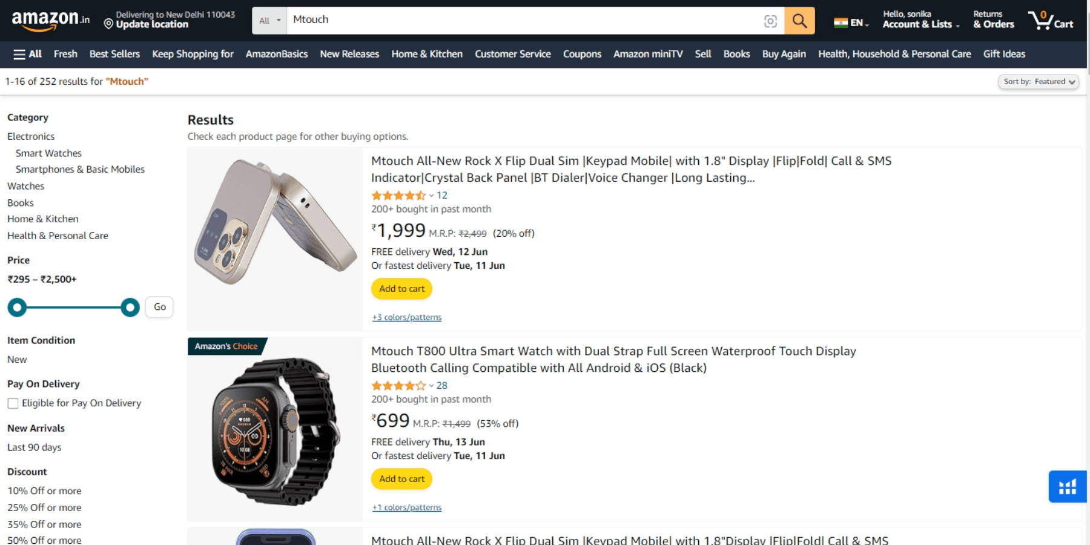Open the All search category dropdown
The image size is (1090, 545).
click(x=269, y=21)
